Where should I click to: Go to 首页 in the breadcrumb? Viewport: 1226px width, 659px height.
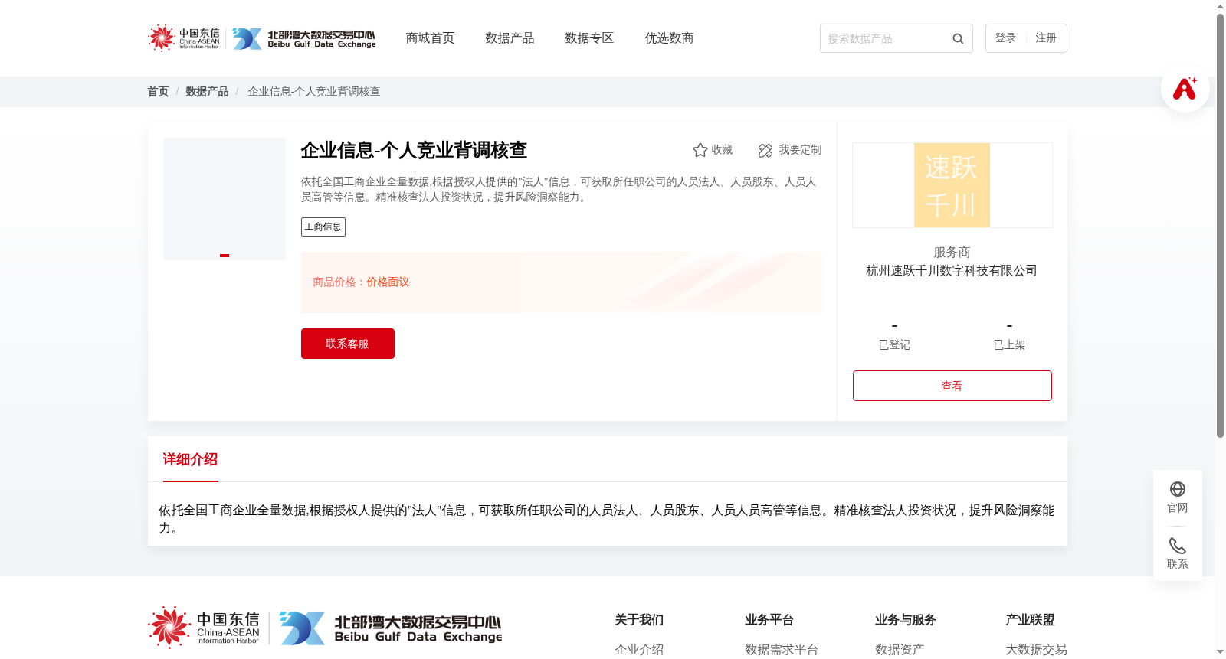point(158,92)
